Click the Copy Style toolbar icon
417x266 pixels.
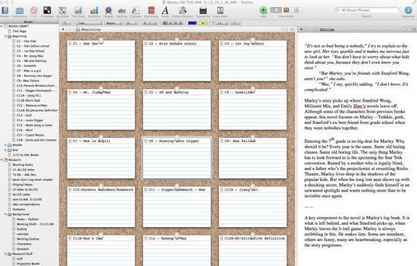[220, 10]
